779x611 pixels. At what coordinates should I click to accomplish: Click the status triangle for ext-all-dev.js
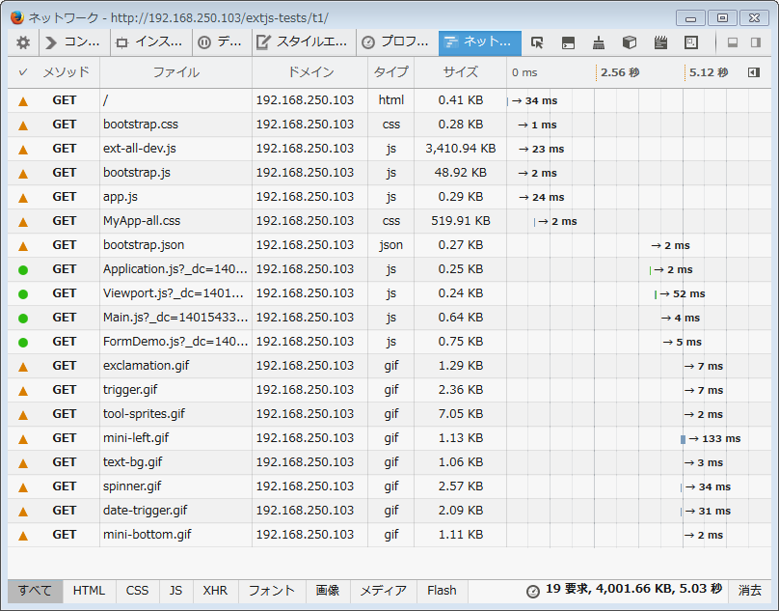23,150
